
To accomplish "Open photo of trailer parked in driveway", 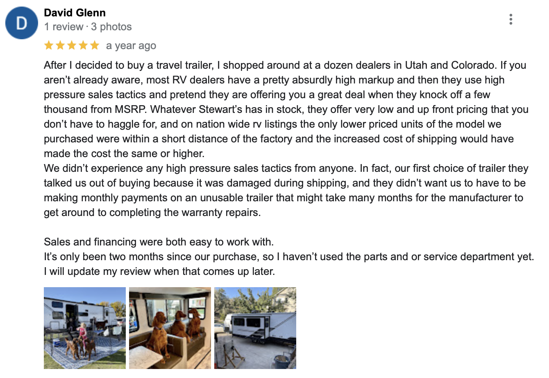I will point(255,328).
